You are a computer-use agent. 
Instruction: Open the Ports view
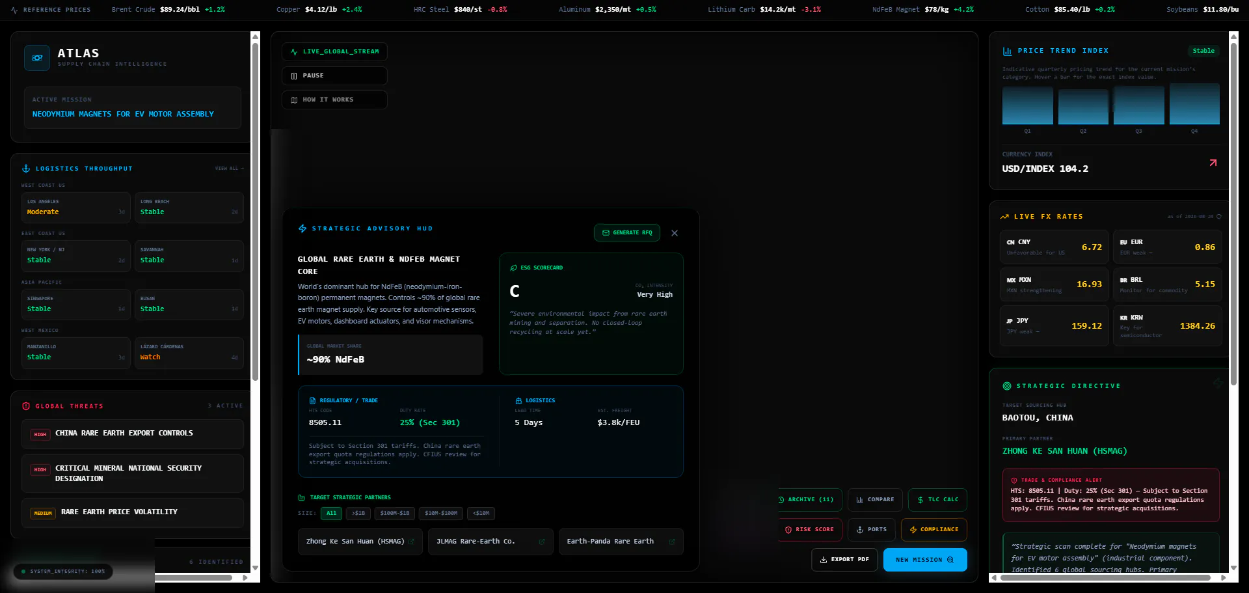[x=872, y=530]
